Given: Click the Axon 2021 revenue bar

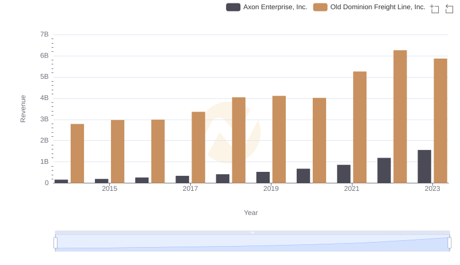Looking at the screenshot, I should click(343, 174).
